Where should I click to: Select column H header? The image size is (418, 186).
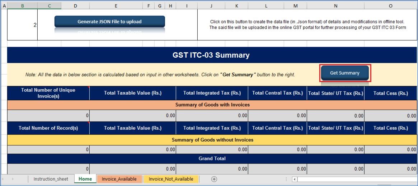(170, 6)
